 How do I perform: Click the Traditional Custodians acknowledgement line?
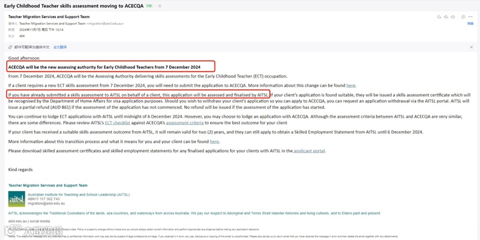point(194,213)
